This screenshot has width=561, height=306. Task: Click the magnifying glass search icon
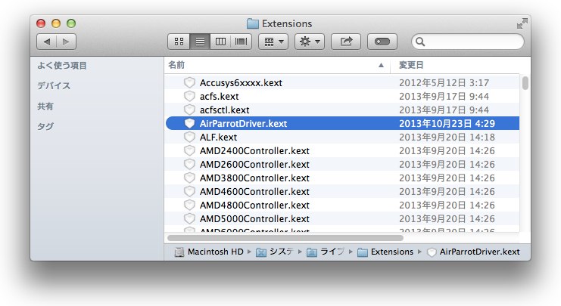click(420, 42)
